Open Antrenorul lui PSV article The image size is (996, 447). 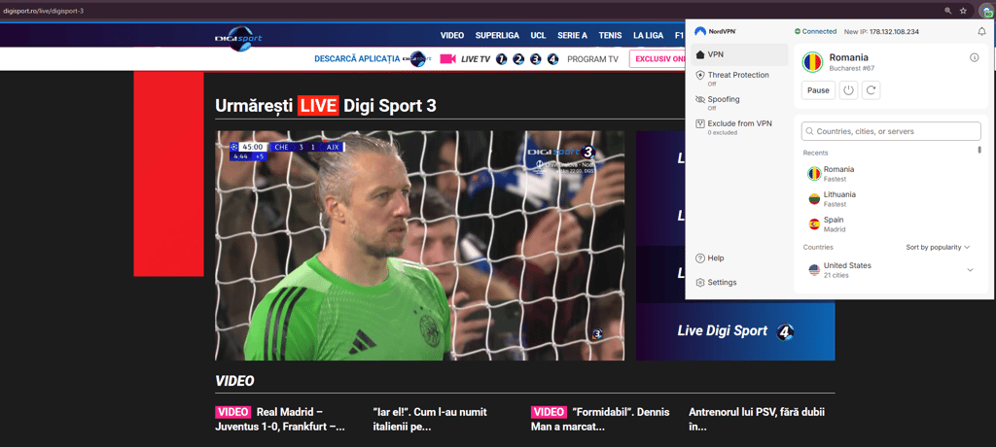click(757, 420)
